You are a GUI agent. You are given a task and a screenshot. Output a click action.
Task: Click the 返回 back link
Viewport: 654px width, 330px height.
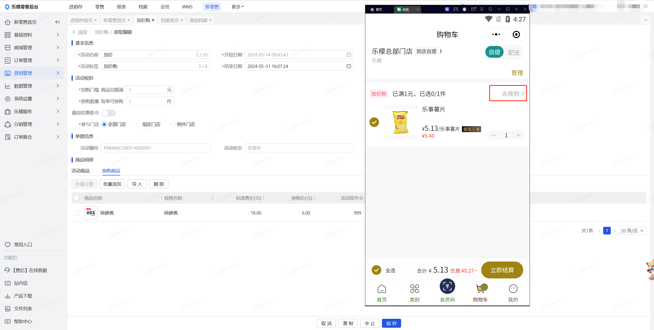click(x=80, y=32)
